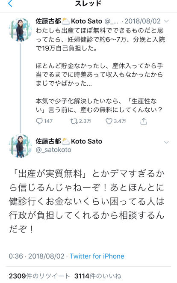
Task: Open the @_satokoto handle profile
Action: click(53, 150)
